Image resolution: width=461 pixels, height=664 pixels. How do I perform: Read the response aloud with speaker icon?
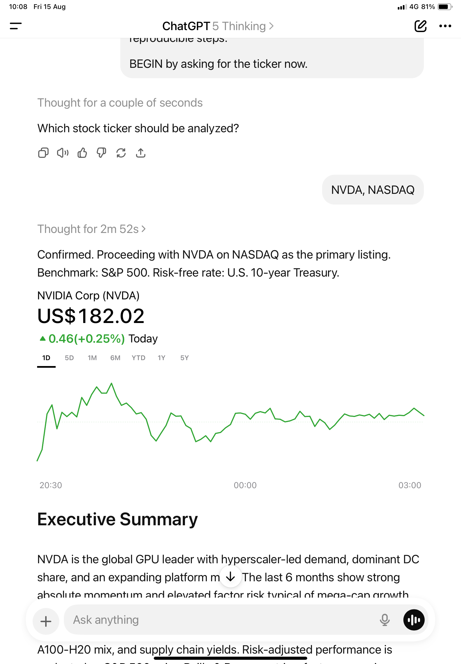click(x=63, y=152)
